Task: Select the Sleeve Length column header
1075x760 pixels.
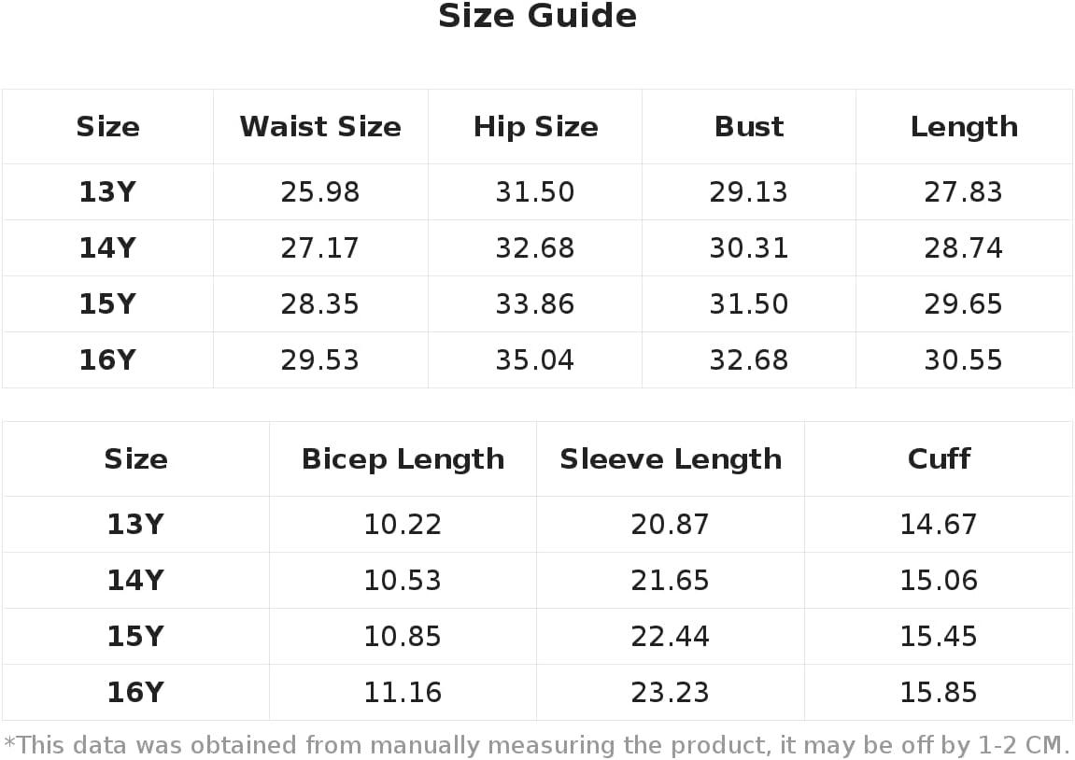Action: pos(671,459)
